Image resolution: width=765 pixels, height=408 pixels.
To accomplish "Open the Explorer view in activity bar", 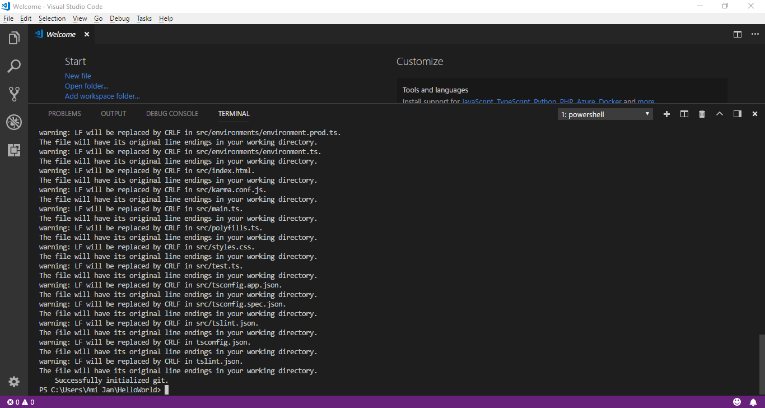I will coord(14,38).
